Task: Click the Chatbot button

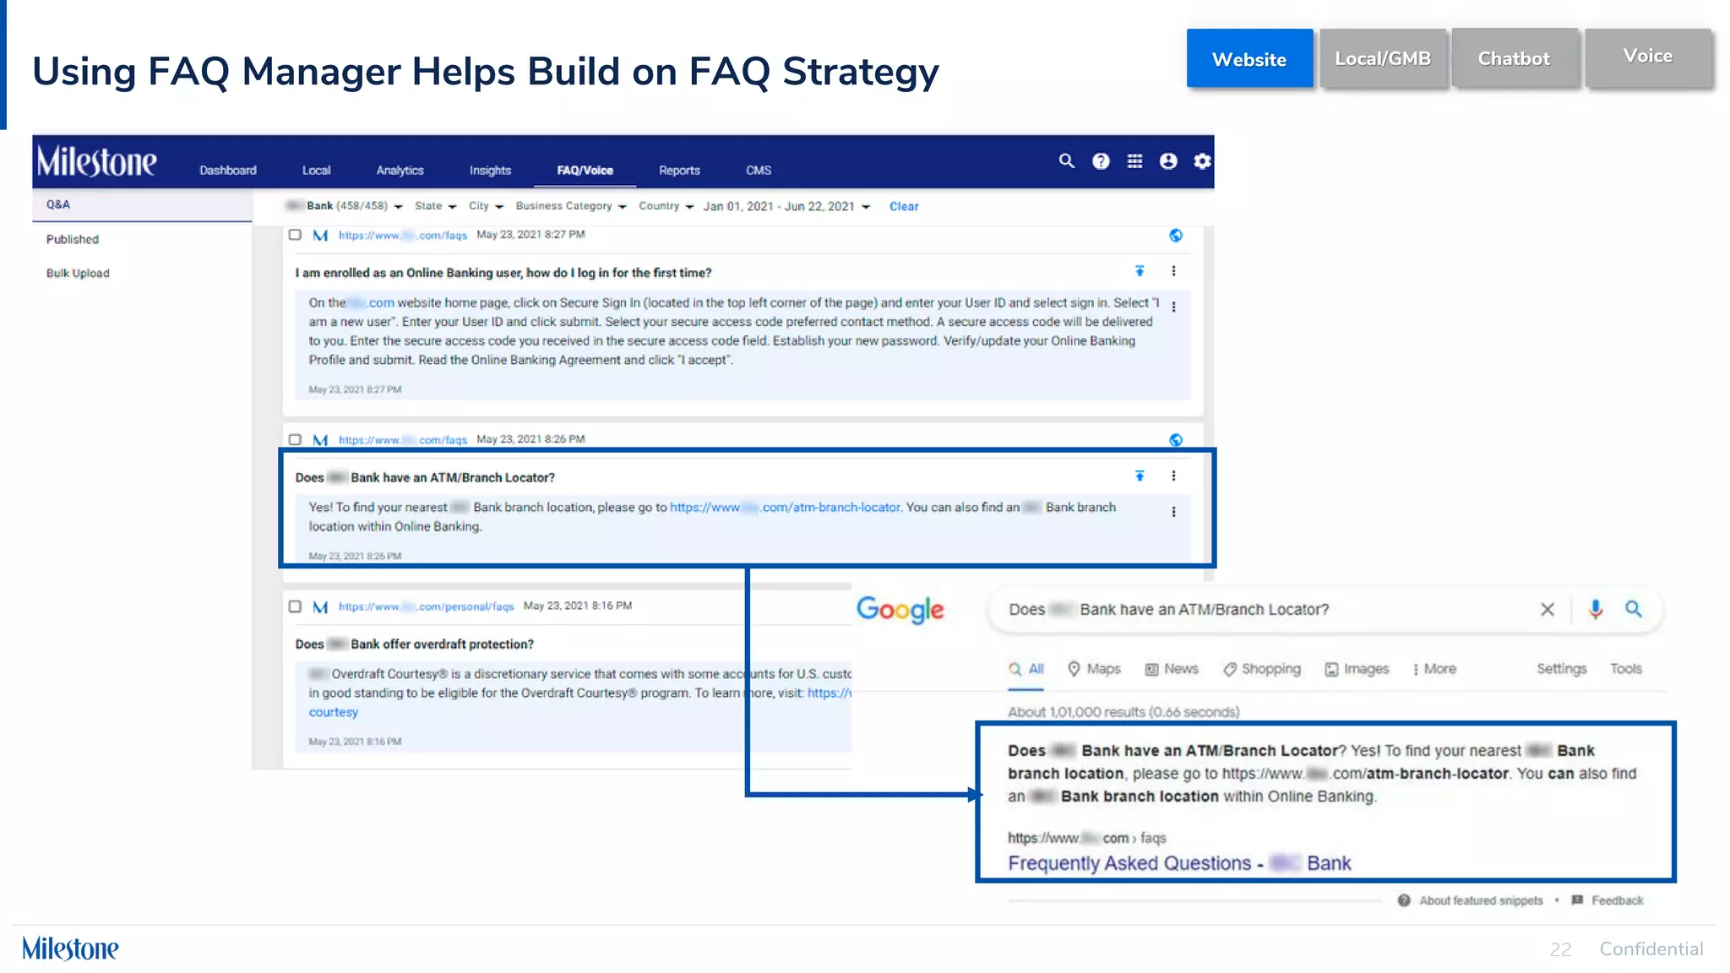Action: tap(1515, 58)
